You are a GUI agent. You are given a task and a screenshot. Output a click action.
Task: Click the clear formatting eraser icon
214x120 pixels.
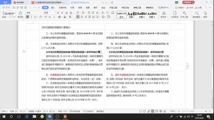(67, 13)
